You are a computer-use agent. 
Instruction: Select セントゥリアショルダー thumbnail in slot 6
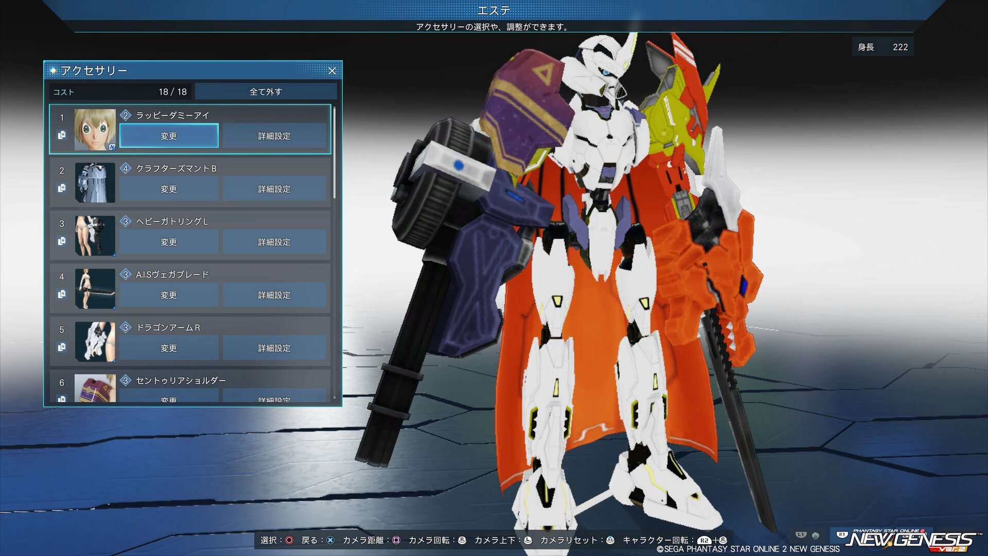tap(95, 388)
